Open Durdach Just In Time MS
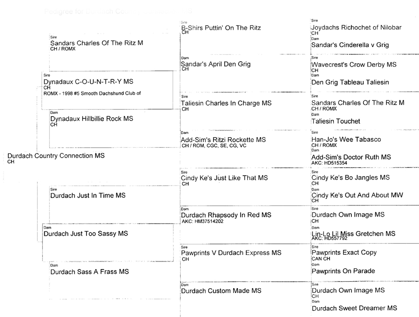This screenshot has height=317, width=419. tap(88, 196)
